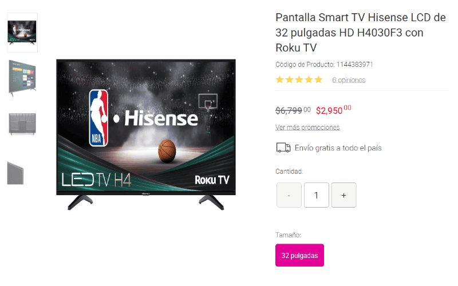Open the 6 opiniones reviews link
The height and width of the screenshot is (286, 458).
349,80
